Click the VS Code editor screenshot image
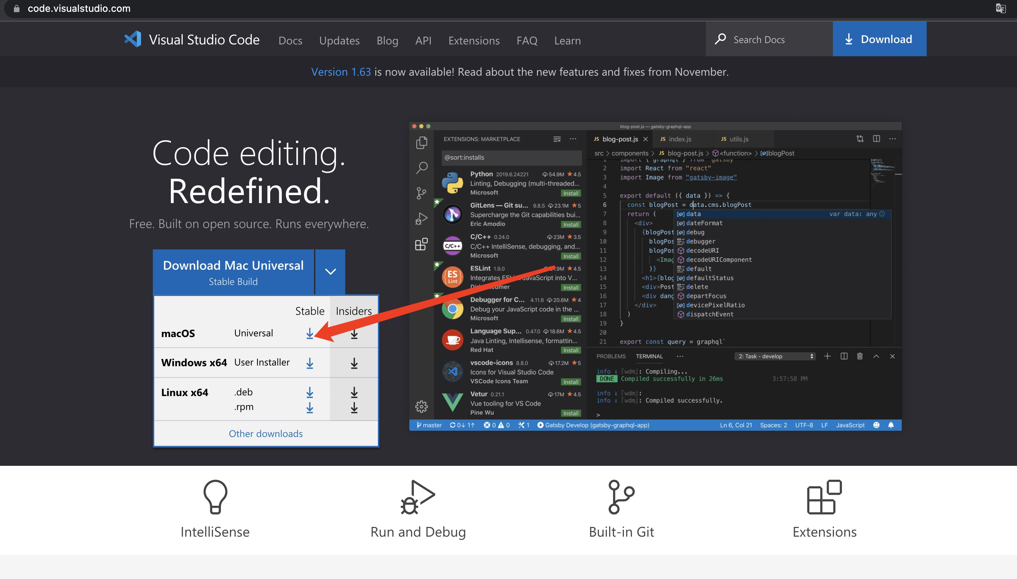The width and height of the screenshot is (1017, 579). pos(655,276)
